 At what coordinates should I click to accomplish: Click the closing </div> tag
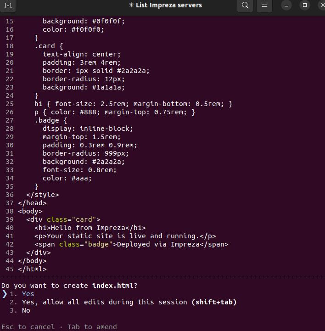39,252
